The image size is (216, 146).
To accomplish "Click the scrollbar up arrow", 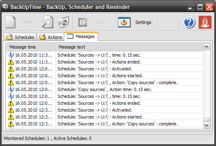I will pos(206,47).
